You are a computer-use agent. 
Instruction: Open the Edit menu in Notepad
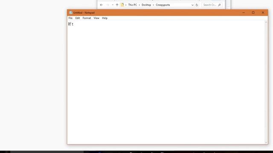(78, 18)
